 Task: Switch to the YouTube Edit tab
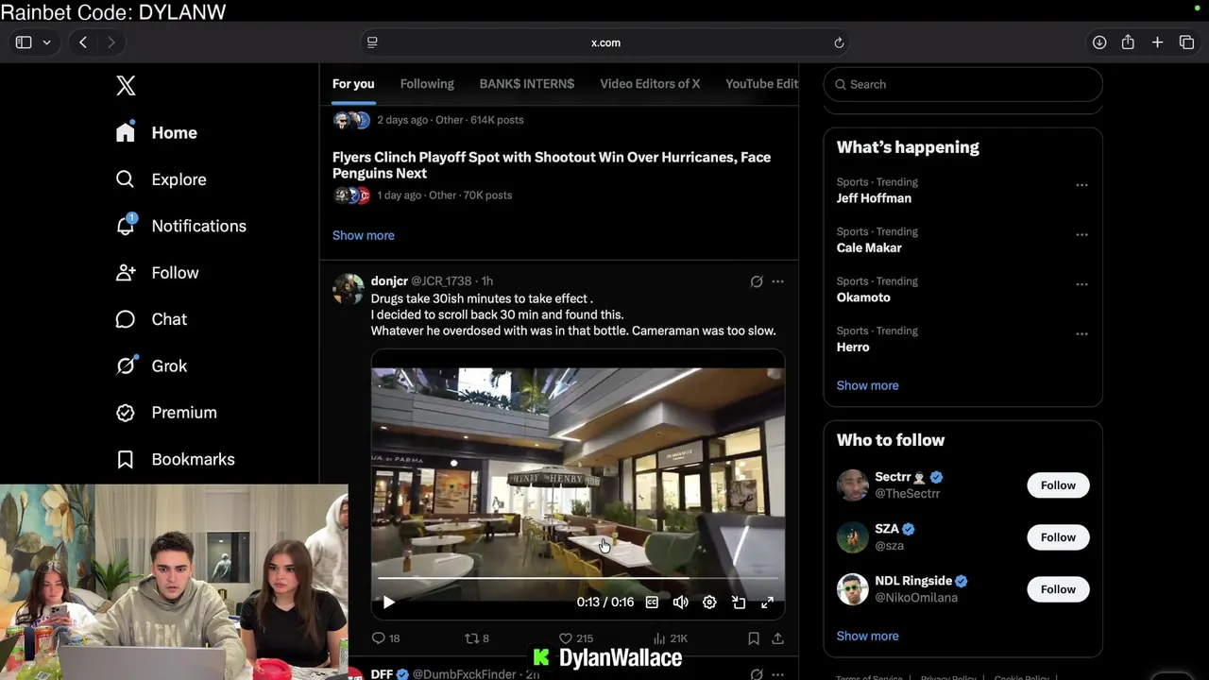pos(761,84)
